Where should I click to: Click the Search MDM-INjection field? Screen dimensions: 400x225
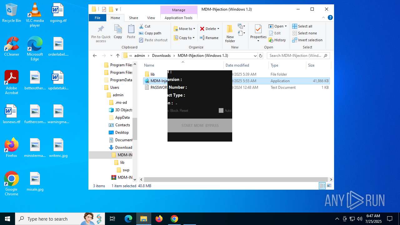298,56
